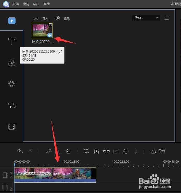The height and width of the screenshot is (193, 181).
Task: Redo the last action
Action: [x=30, y=151]
